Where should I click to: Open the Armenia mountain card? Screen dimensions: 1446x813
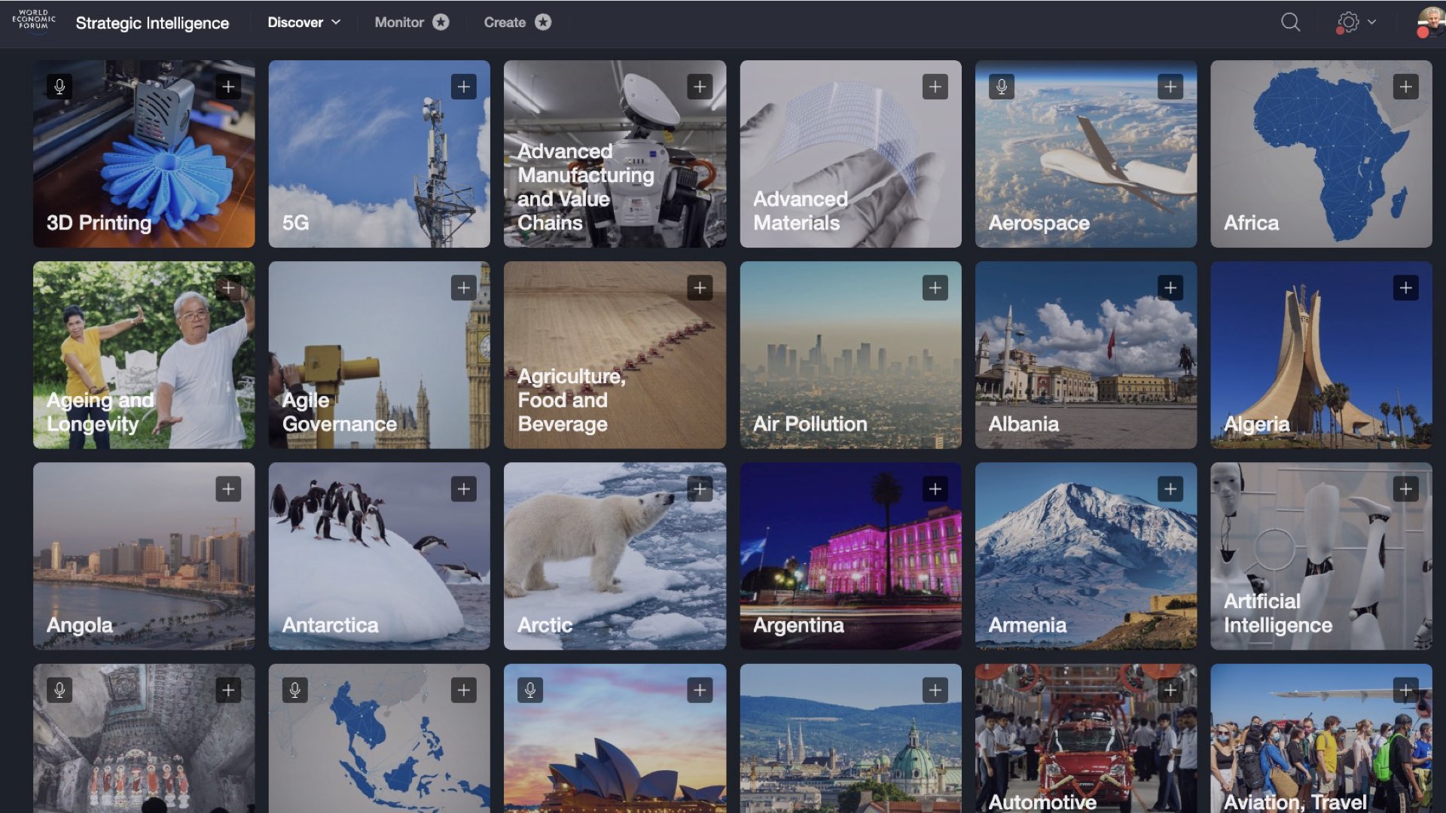tap(1086, 556)
